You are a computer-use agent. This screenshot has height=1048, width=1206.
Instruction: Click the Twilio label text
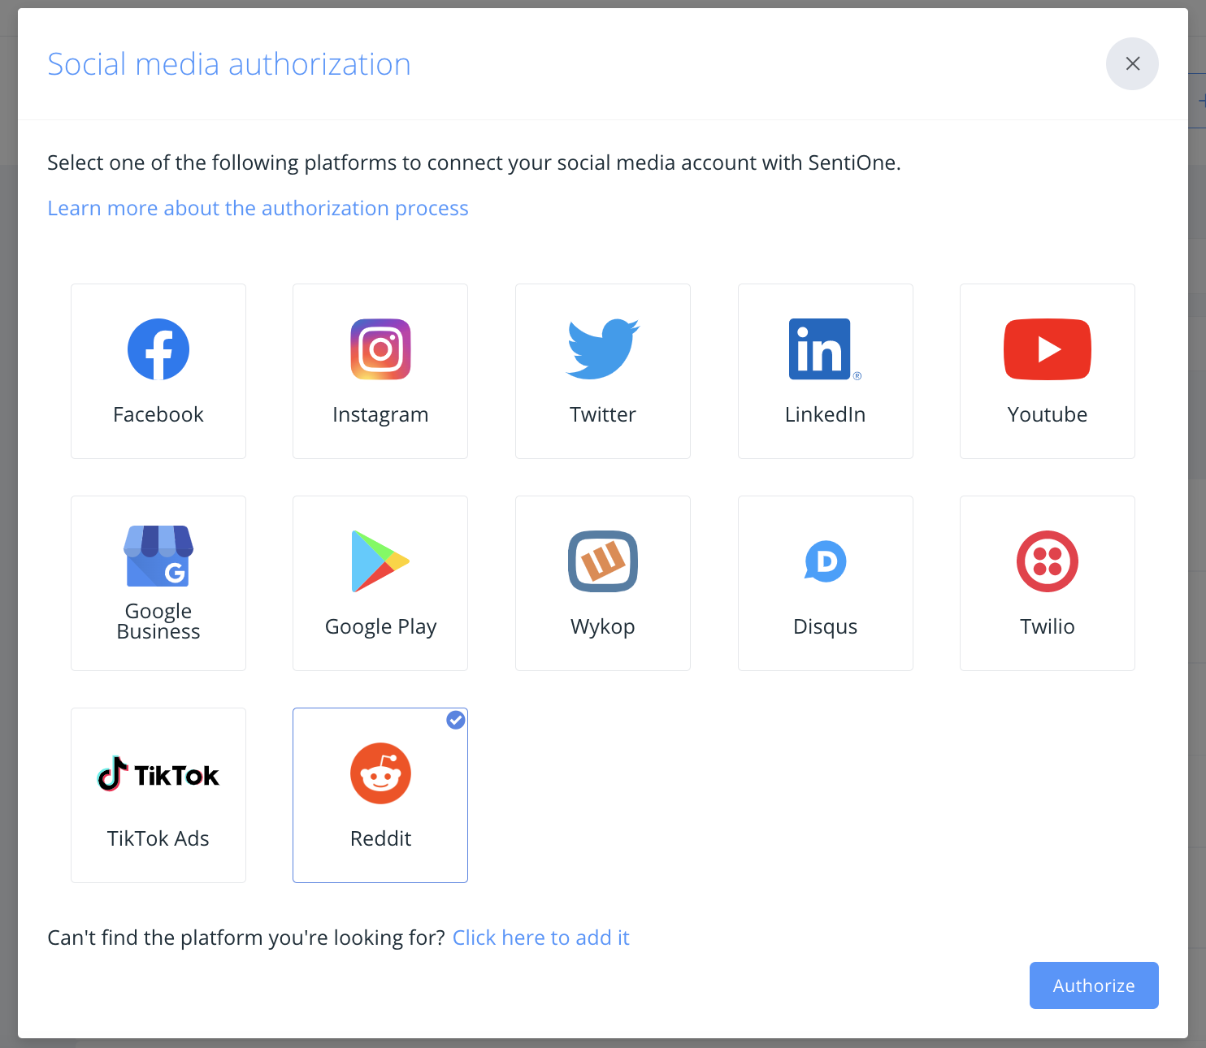pyautogui.click(x=1048, y=626)
